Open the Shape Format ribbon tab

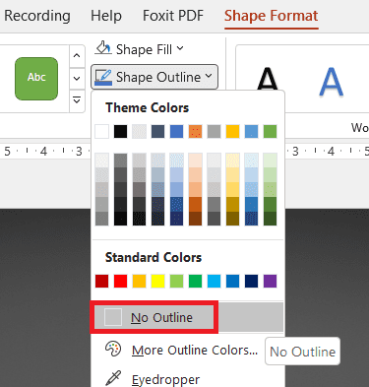271,16
